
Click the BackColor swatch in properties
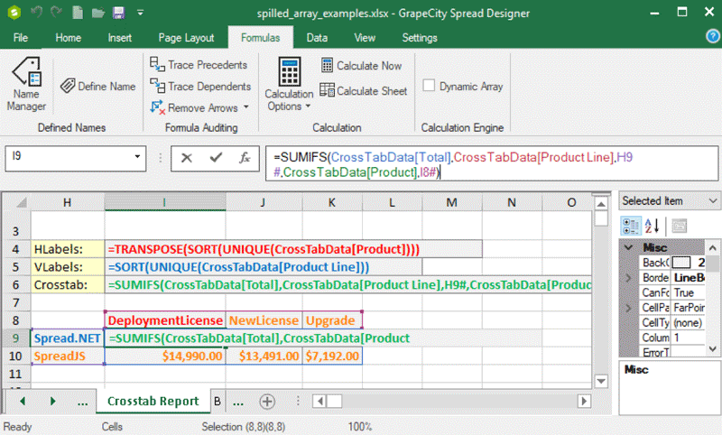(681, 262)
